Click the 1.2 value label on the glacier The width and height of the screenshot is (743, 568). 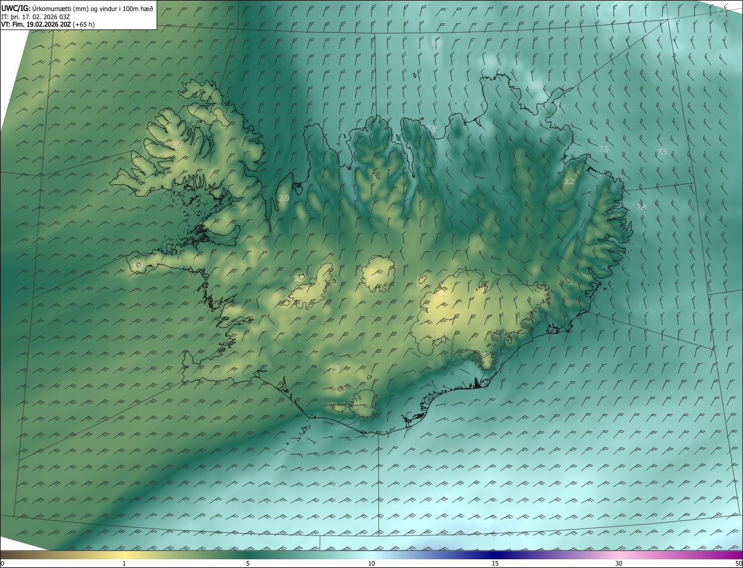pyautogui.click(x=440, y=294)
